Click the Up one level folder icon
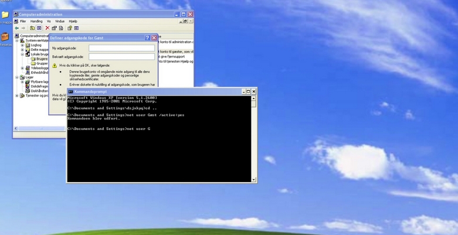This screenshot has width=458, height=235. point(32,28)
